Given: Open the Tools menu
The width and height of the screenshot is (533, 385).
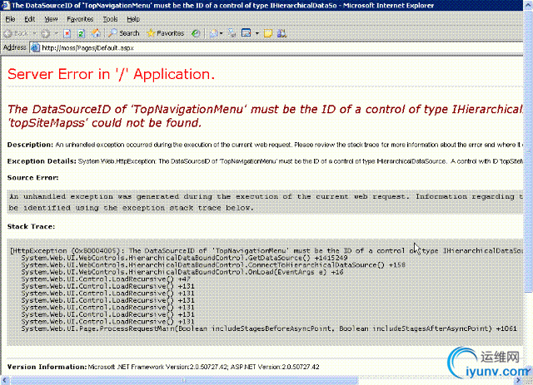Looking at the screenshot, I should point(110,19).
